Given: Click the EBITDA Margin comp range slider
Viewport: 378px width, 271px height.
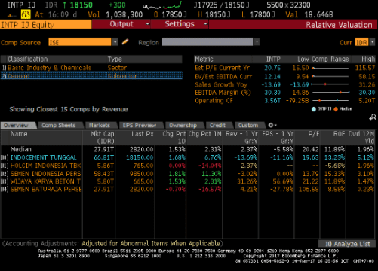Looking at the screenshot, I should (330, 93).
